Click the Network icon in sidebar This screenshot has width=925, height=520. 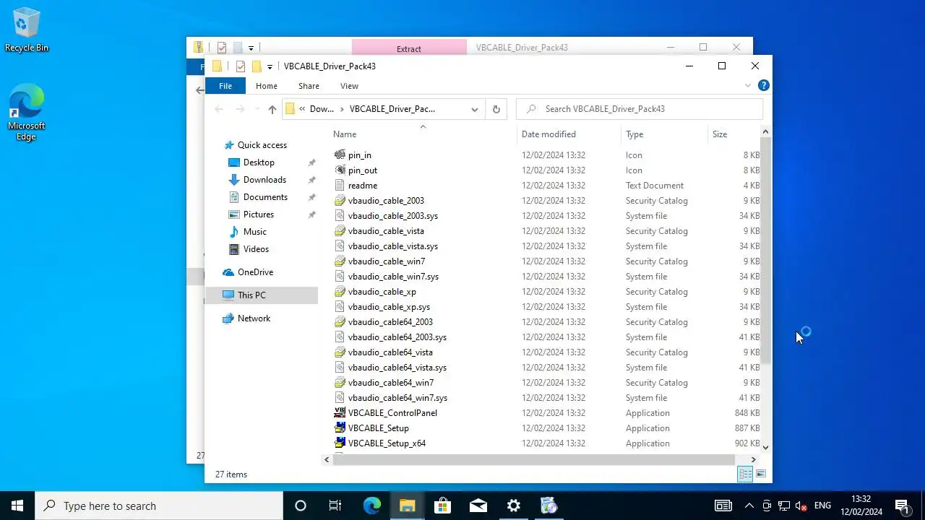(x=228, y=318)
